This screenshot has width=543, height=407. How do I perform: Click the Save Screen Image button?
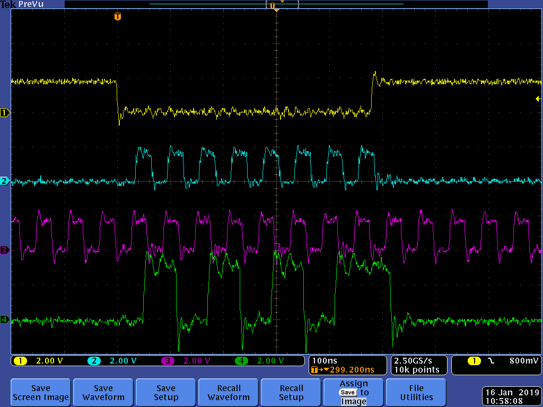coord(41,392)
